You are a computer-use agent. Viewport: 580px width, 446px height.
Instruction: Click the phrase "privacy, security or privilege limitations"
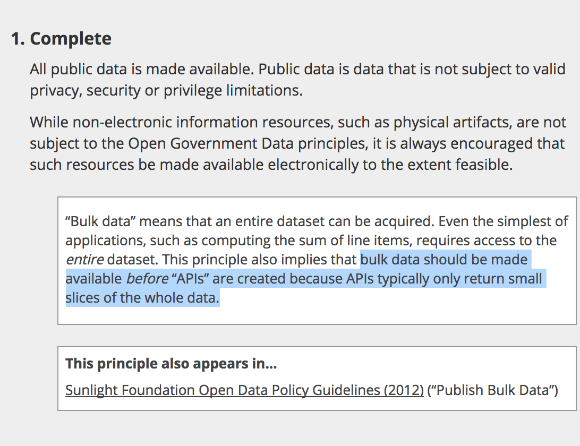pyautogui.click(x=165, y=91)
